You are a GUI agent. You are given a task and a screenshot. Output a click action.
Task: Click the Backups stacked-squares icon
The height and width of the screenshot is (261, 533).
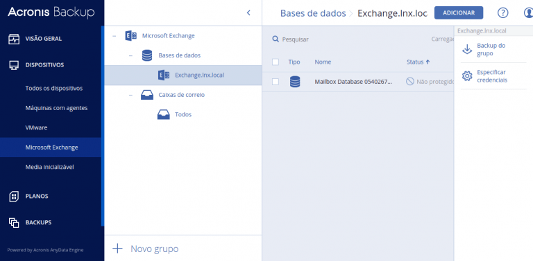[x=14, y=223]
